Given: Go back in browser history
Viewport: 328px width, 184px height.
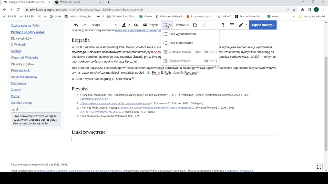Looking at the screenshot, I should (x=4, y=10).
